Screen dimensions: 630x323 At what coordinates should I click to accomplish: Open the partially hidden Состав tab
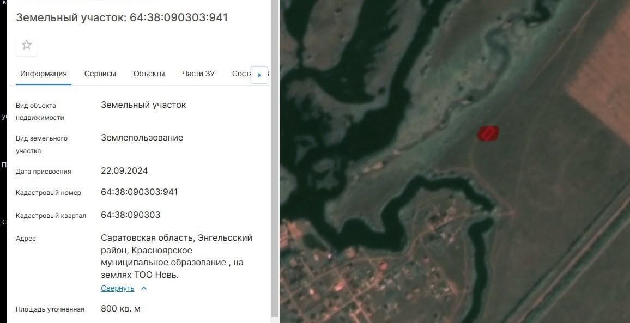click(x=241, y=74)
